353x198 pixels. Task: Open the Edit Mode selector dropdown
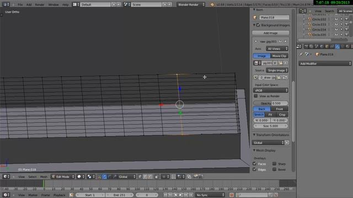pos(63,177)
